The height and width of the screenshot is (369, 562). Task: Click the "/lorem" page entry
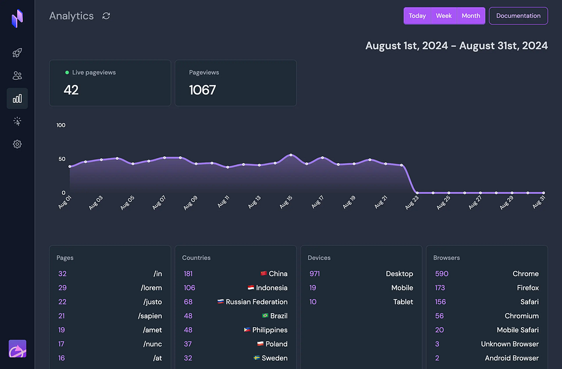[x=110, y=287]
